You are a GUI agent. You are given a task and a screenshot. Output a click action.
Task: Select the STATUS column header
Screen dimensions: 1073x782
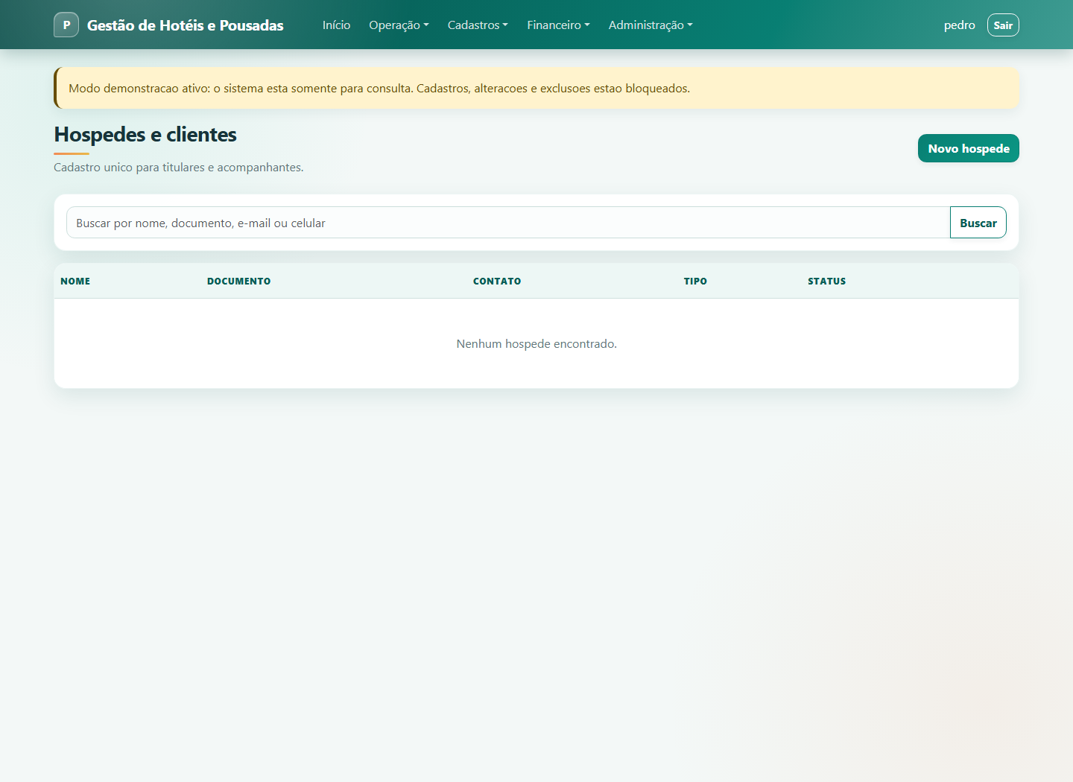point(827,281)
